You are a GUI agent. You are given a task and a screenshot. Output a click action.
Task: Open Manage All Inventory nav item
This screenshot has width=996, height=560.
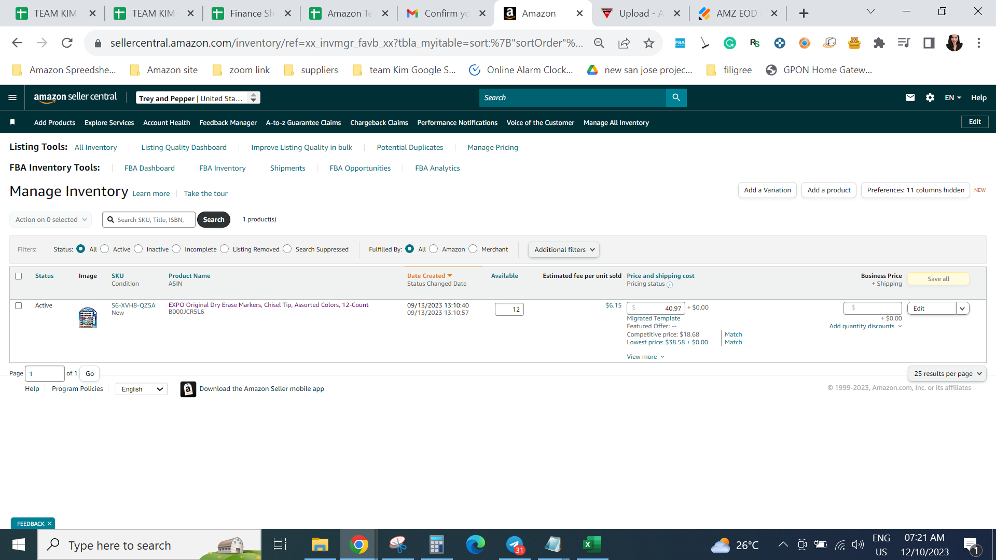tap(616, 123)
